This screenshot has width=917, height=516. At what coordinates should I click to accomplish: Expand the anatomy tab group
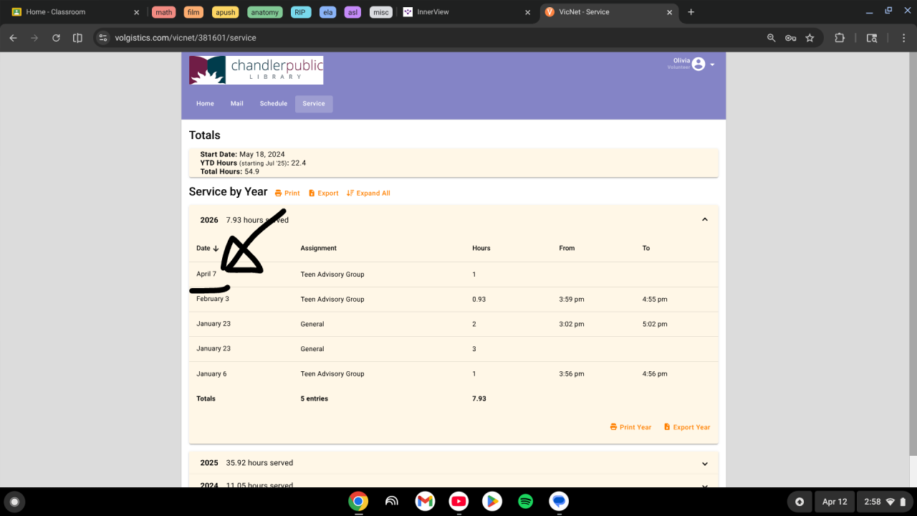tap(265, 12)
